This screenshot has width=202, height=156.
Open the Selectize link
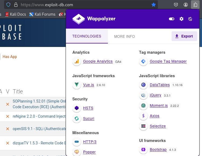coord(158,126)
